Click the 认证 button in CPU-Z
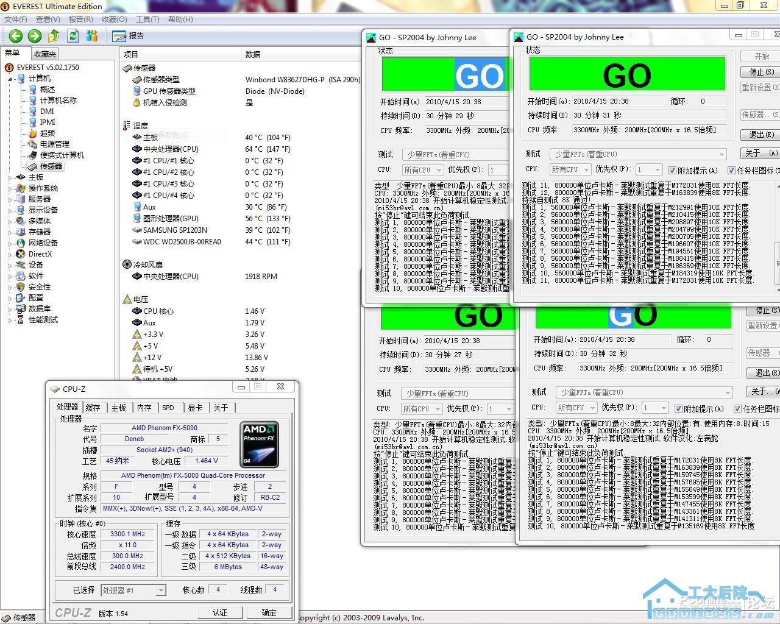780x624 pixels. (220, 612)
